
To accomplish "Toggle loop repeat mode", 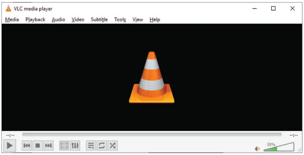I will [102, 145].
